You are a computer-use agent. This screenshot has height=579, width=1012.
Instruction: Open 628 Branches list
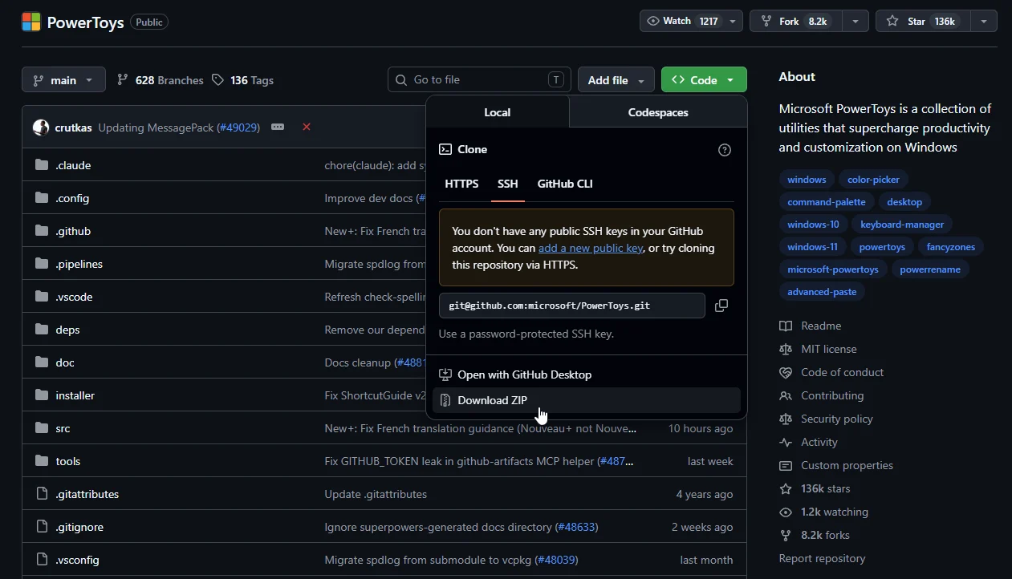[160, 80]
